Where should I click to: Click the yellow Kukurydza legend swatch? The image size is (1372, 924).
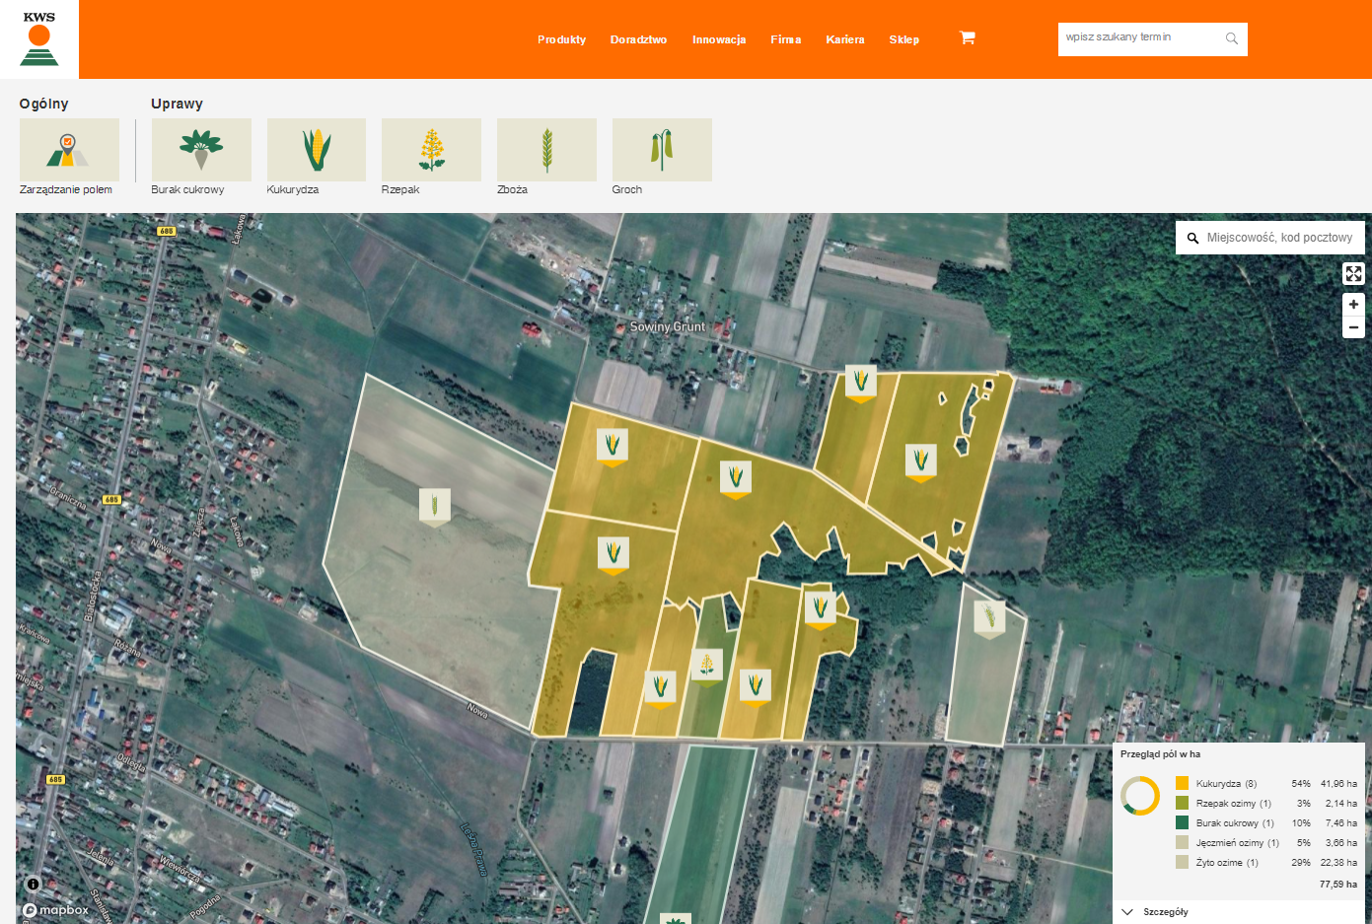click(1182, 783)
